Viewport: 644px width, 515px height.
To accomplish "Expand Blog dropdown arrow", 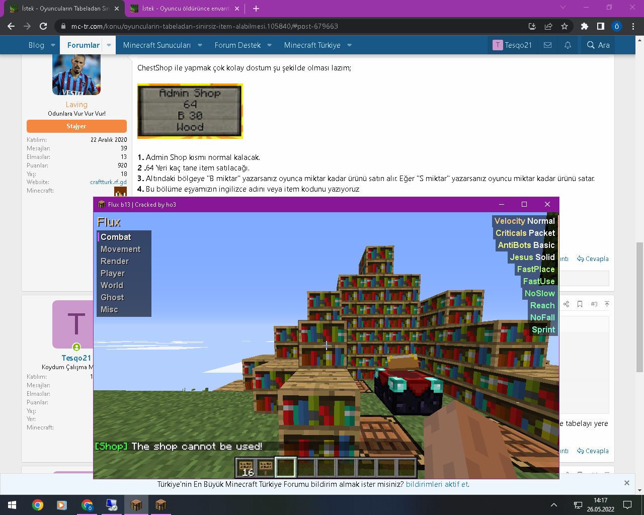I will click(53, 45).
